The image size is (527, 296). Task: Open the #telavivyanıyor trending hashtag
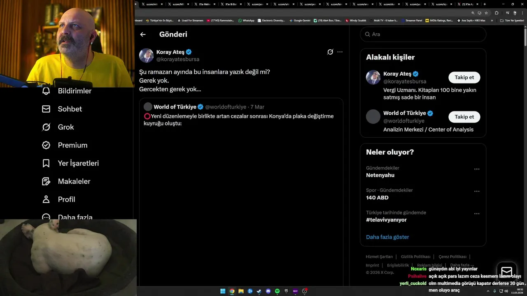point(386,220)
